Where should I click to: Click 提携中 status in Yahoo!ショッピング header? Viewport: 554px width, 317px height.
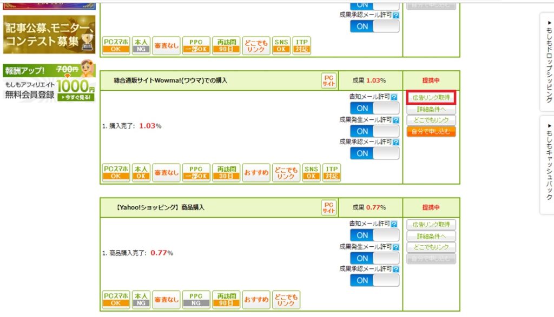tap(431, 207)
